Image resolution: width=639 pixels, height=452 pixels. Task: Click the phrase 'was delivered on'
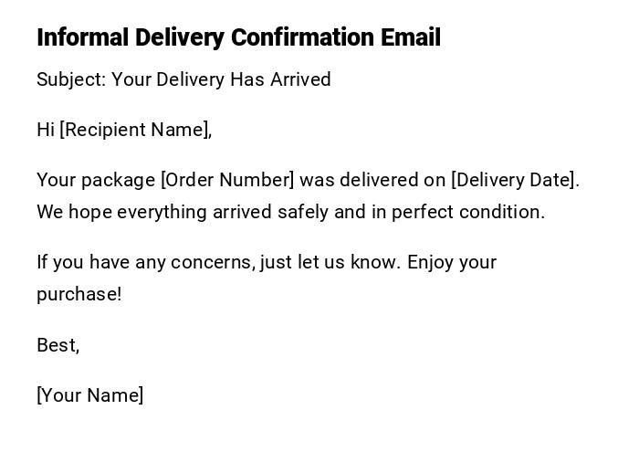372,180
